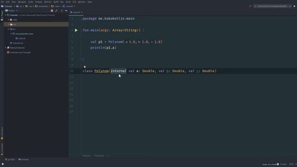Open the run configuration dropdown

(x=272, y=6)
